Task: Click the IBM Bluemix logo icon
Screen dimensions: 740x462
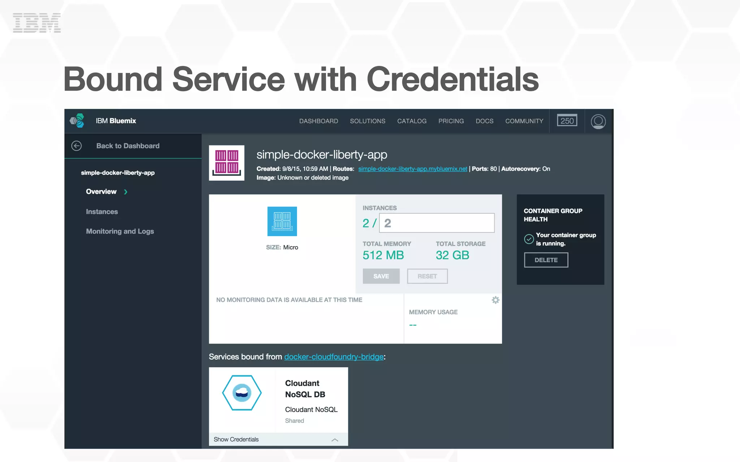Action: pyautogui.click(x=77, y=121)
